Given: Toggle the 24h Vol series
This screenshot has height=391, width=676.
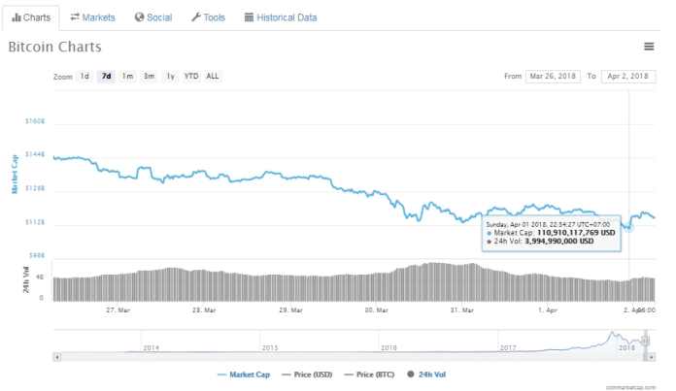Looking at the screenshot, I should 426,375.
